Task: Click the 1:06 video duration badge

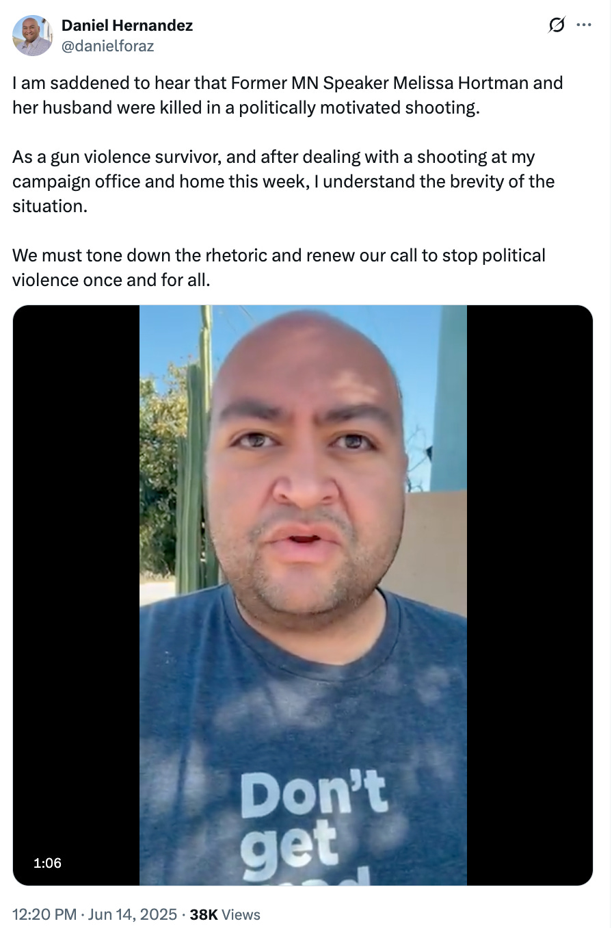Action: click(47, 863)
